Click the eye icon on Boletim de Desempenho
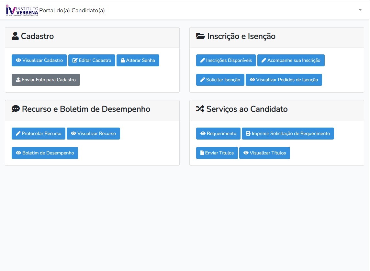The image size is (370, 271). pyautogui.click(x=18, y=153)
